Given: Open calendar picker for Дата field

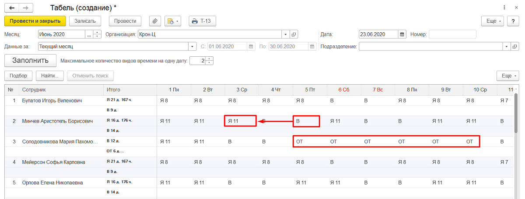Looking at the screenshot, I should (402, 34).
